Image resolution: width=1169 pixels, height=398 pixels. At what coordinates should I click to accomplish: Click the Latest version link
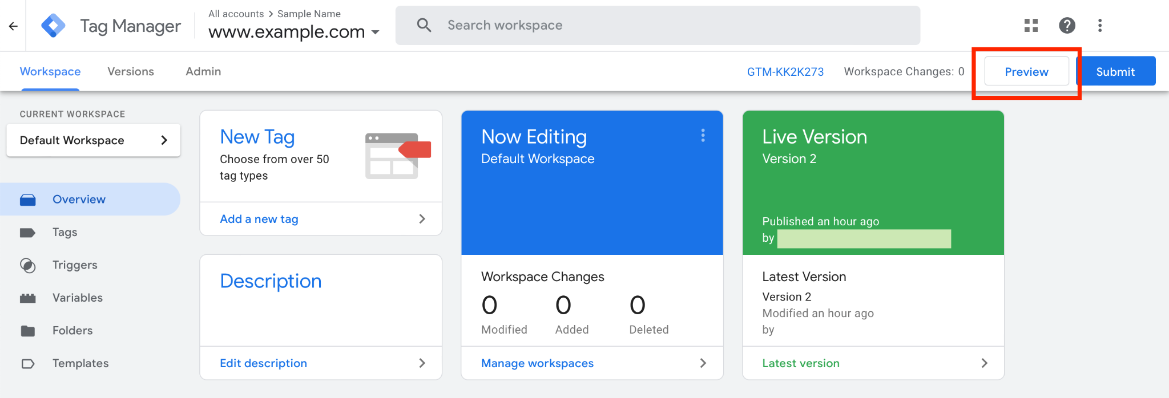801,363
